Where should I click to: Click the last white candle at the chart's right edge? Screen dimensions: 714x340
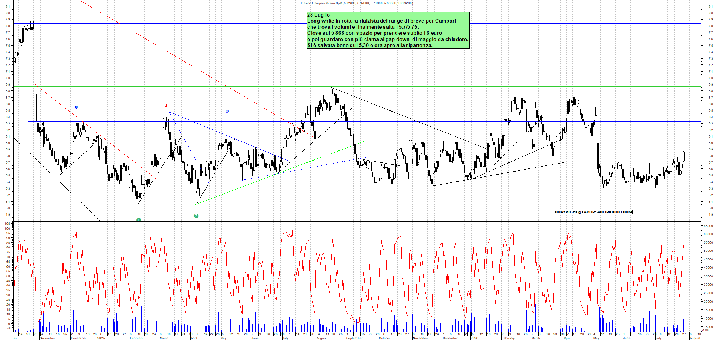[x=684, y=156]
